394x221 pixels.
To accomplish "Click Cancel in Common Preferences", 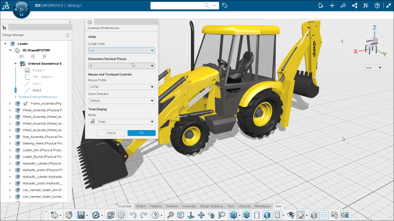I will [x=110, y=133].
